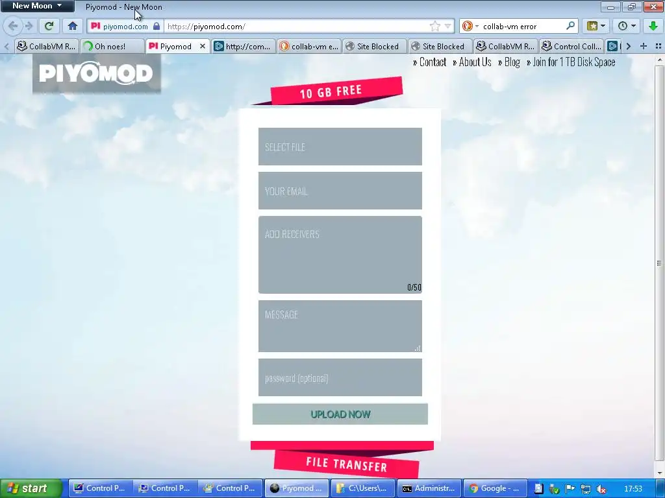Click the muted volume tray icon
665x498 pixels.
click(601, 489)
